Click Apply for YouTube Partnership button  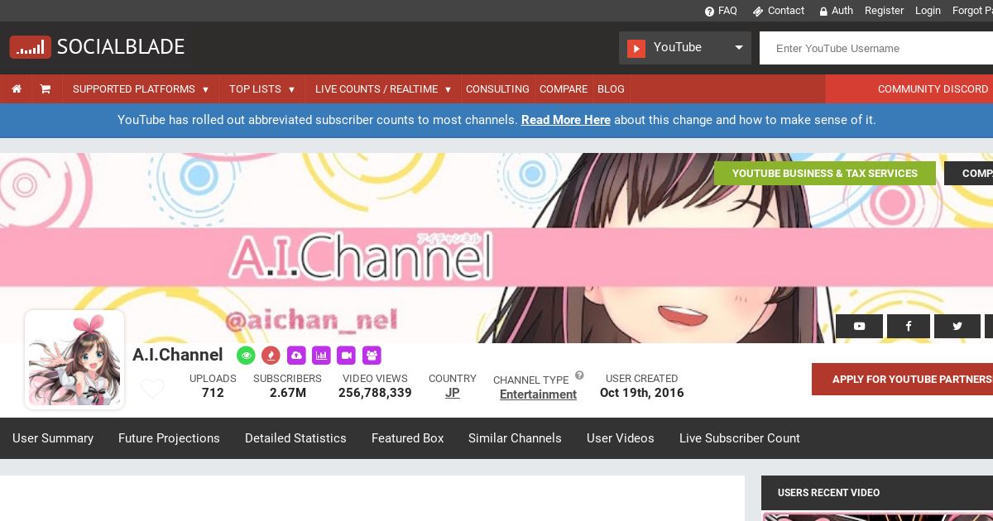(x=903, y=379)
